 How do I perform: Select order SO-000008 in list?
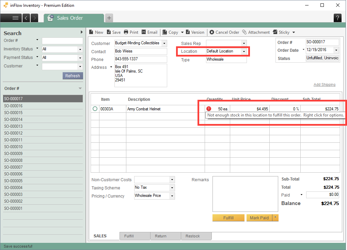[43, 160]
